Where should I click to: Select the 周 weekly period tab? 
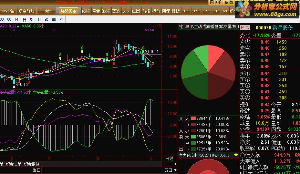[32, 19]
